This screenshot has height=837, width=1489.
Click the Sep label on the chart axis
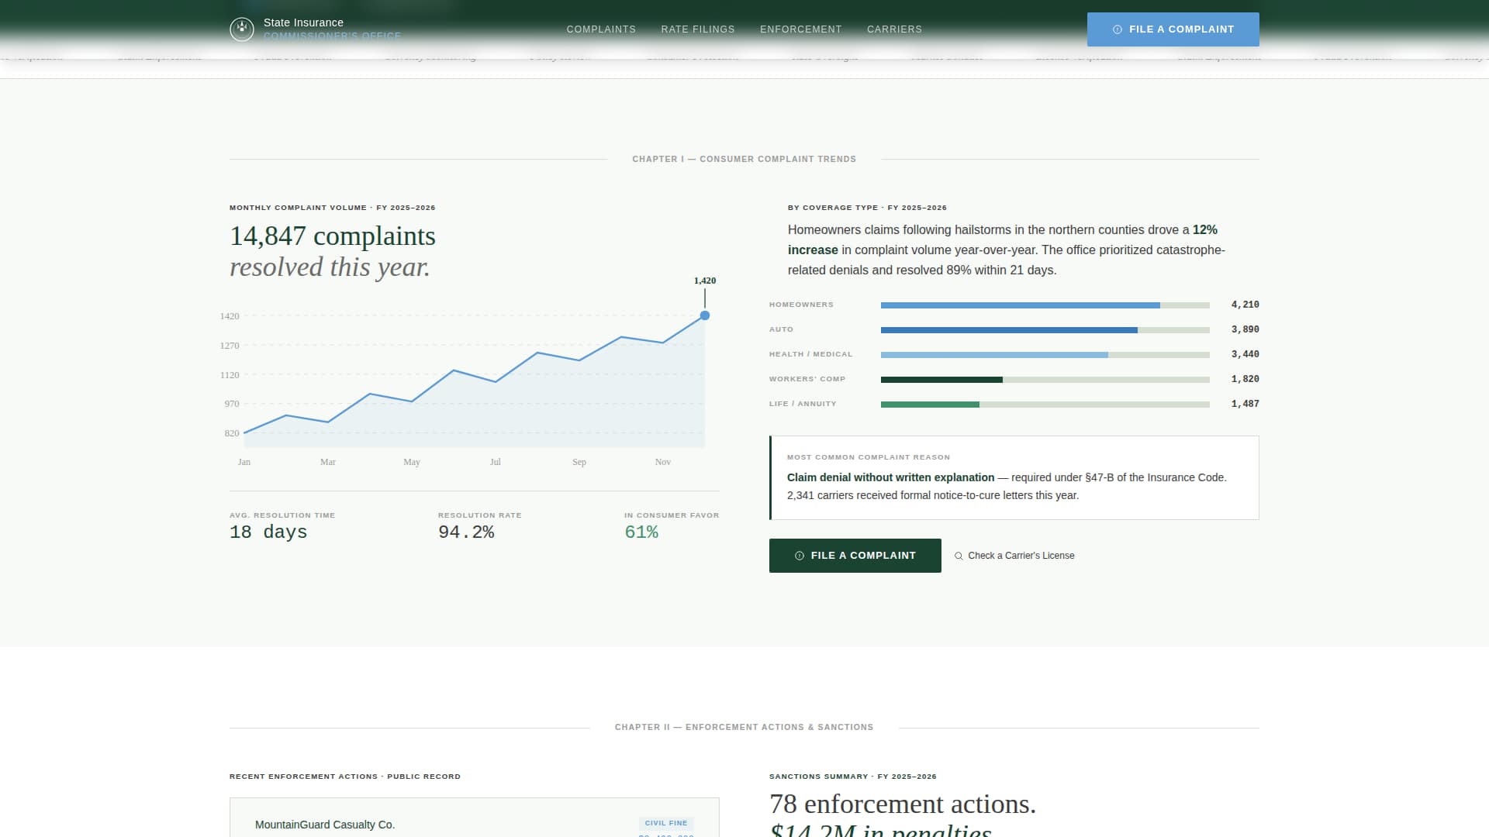coord(579,462)
